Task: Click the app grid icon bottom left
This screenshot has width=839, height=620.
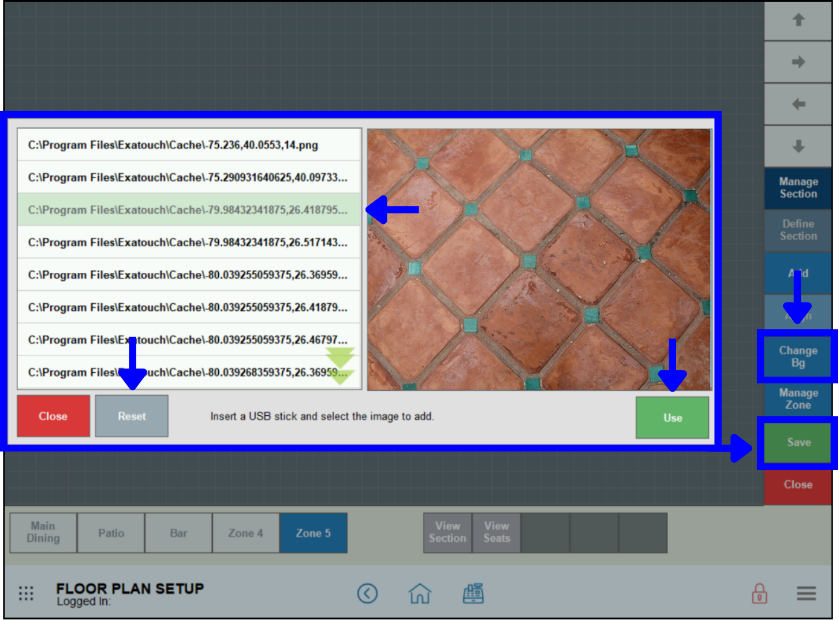Action: click(x=26, y=593)
